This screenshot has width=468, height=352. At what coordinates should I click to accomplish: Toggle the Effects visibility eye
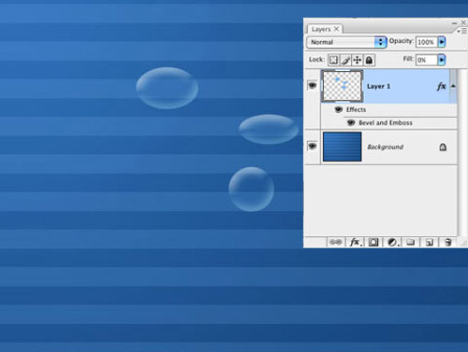point(339,109)
